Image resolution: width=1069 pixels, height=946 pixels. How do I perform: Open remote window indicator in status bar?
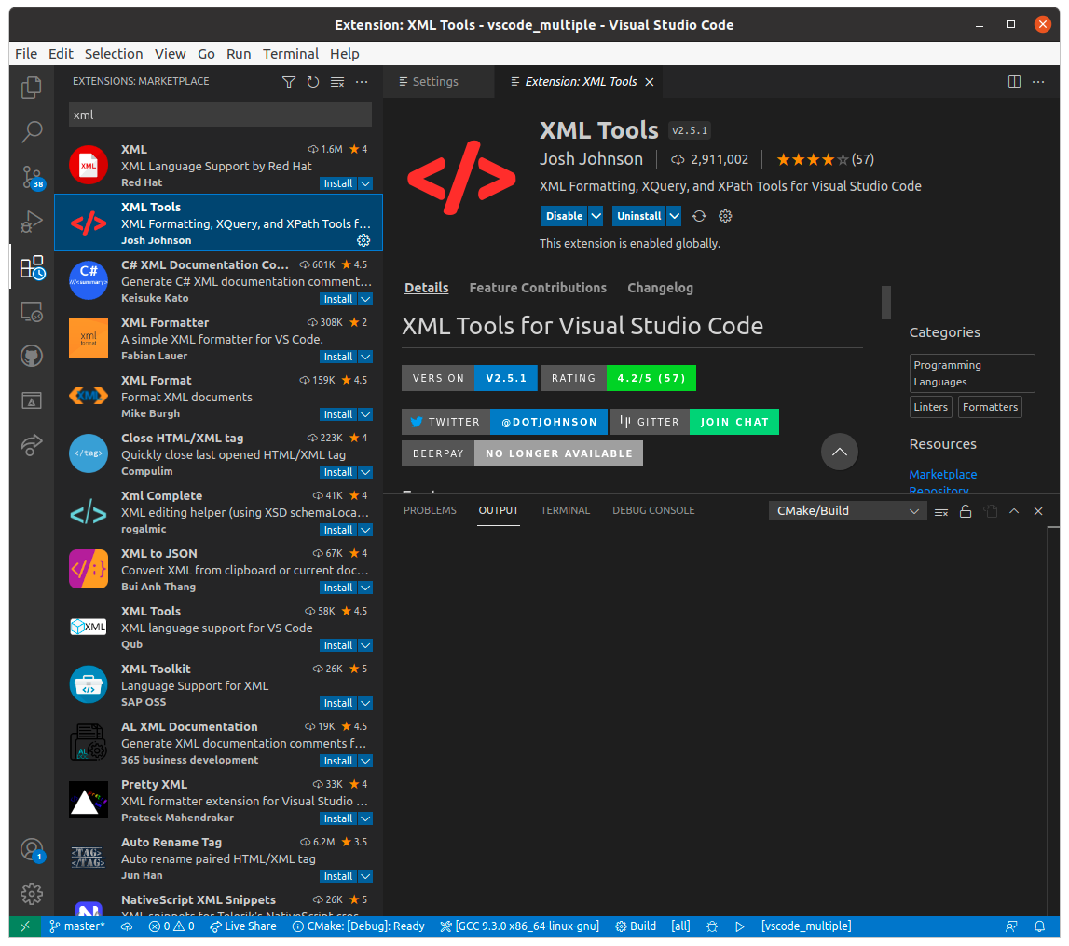[x=25, y=926]
